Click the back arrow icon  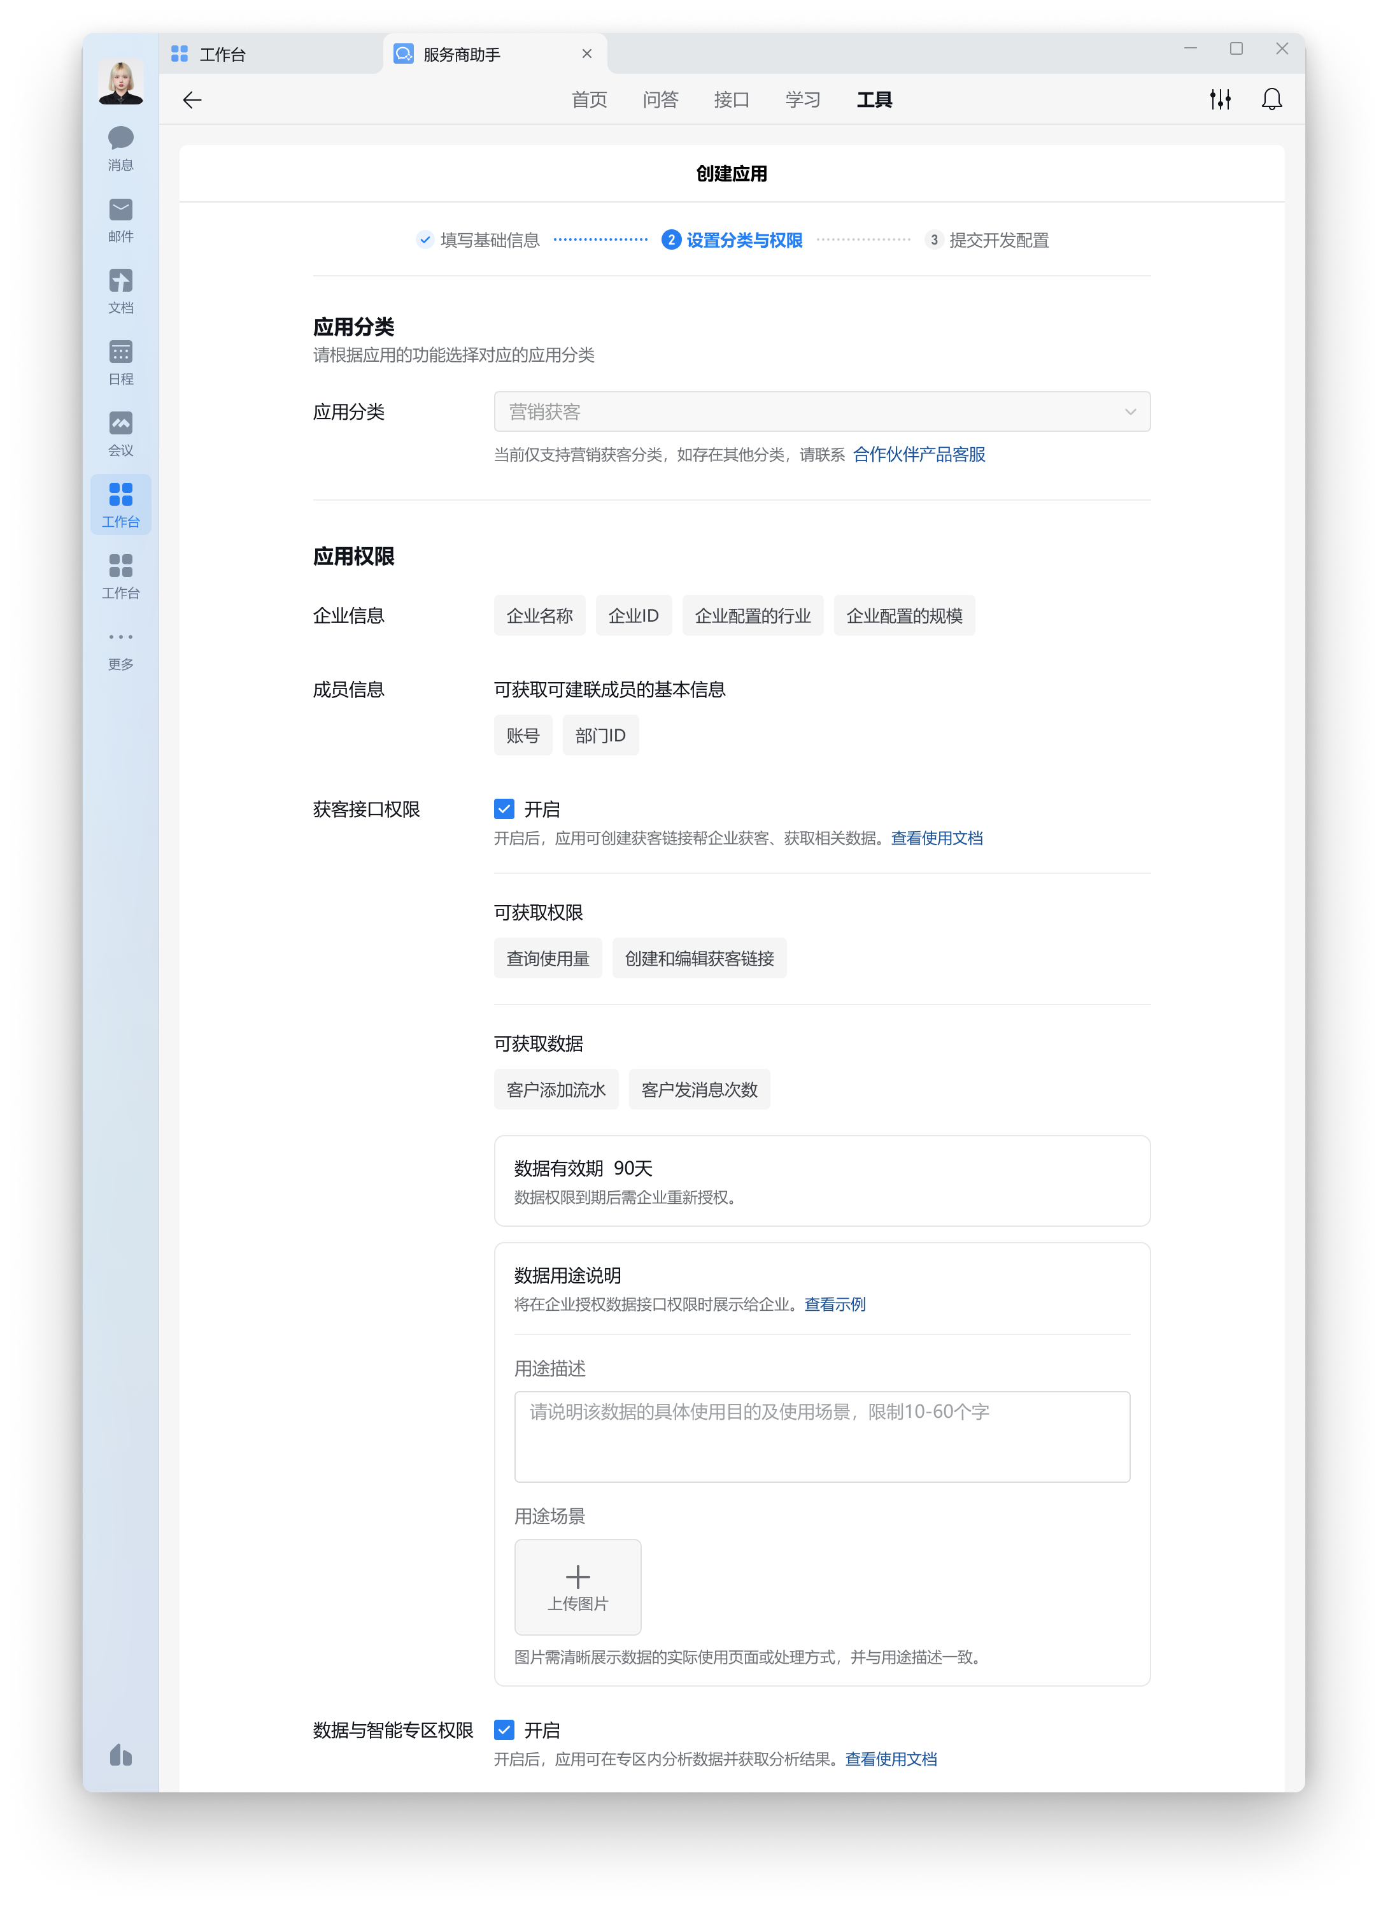click(x=192, y=101)
